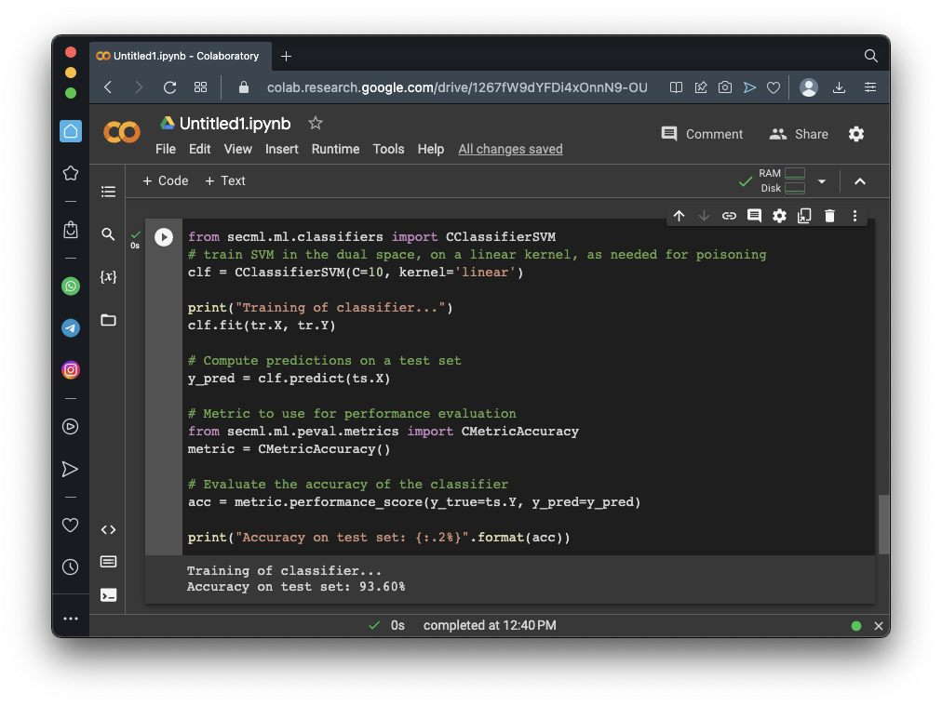Open the table of contents panel
This screenshot has height=706, width=942.
pyautogui.click(x=109, y=192)
